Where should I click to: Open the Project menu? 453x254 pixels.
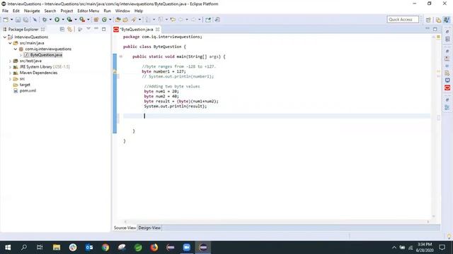67,11
